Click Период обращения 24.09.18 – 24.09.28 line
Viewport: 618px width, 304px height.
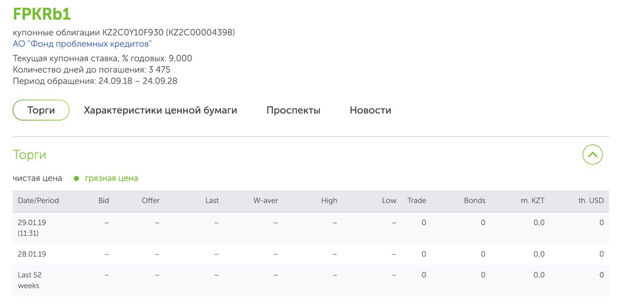click(x=95, y=81)
